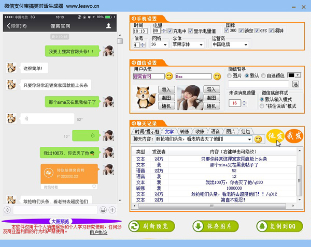Adjust the 信号 signal spinner arrows
This screenshot has width=311, height=247.
[143, 45]
